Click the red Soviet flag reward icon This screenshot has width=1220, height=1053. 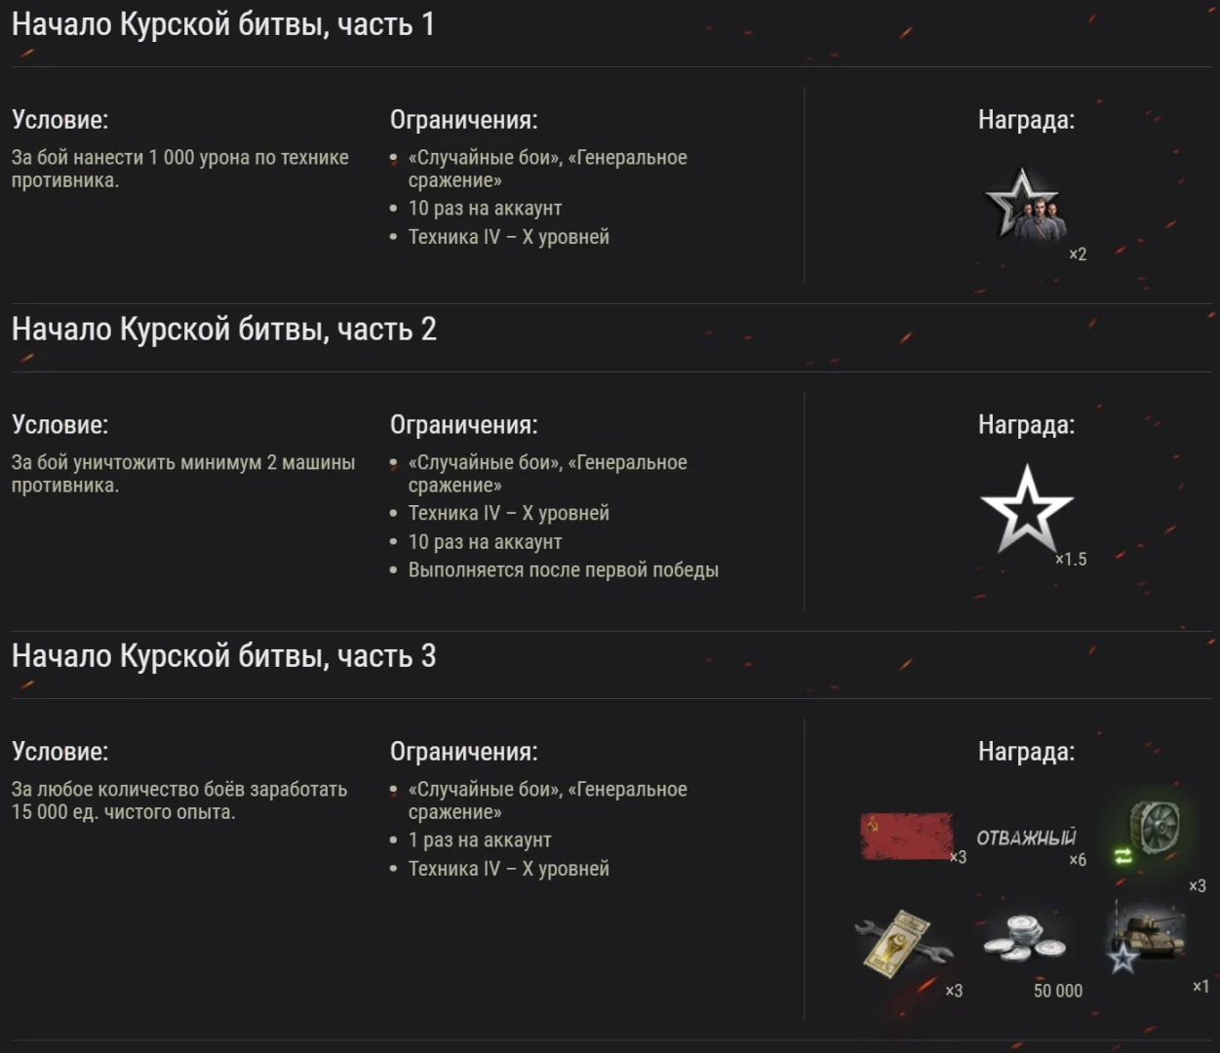(x=907, y=836)
